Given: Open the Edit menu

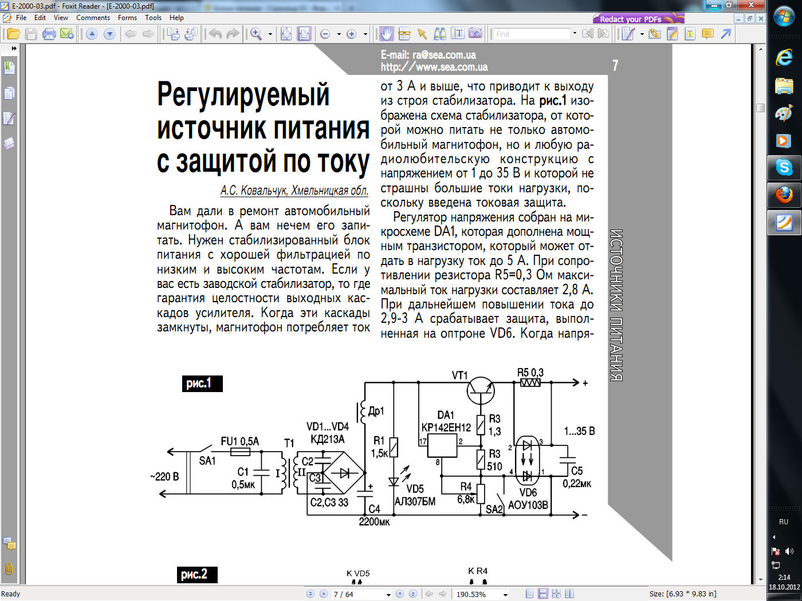Looking at the screenshot, I should click(x=40, y=18).
